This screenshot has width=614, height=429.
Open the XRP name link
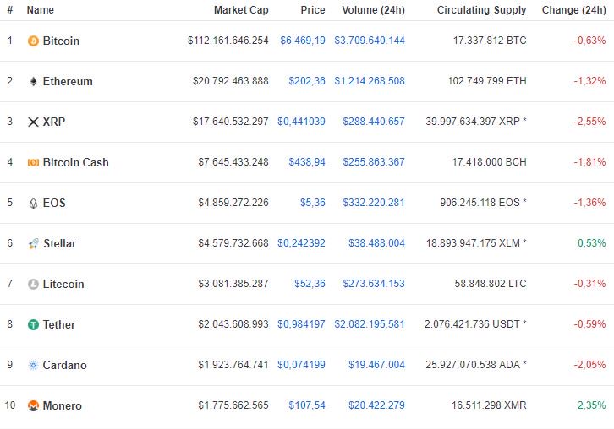tap(54, 122)
